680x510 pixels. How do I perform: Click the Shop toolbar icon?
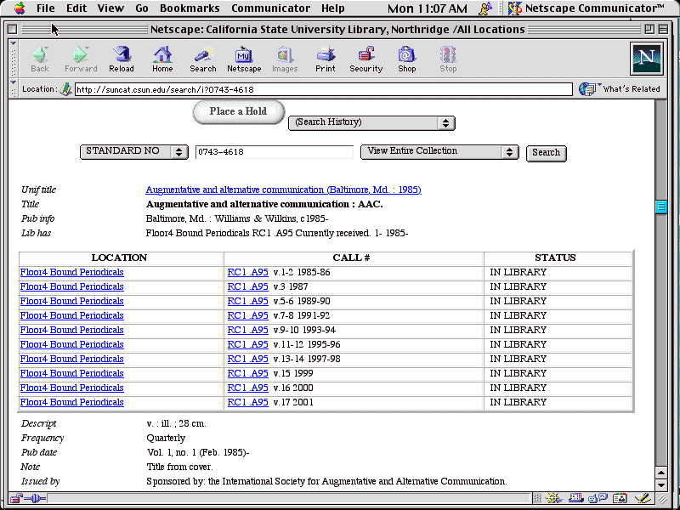pyautogui.click(x=407, y=59)
